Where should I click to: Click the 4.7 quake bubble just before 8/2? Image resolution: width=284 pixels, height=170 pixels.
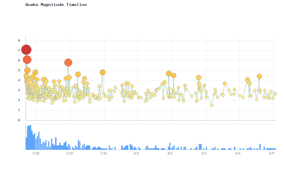pos(169,74)
